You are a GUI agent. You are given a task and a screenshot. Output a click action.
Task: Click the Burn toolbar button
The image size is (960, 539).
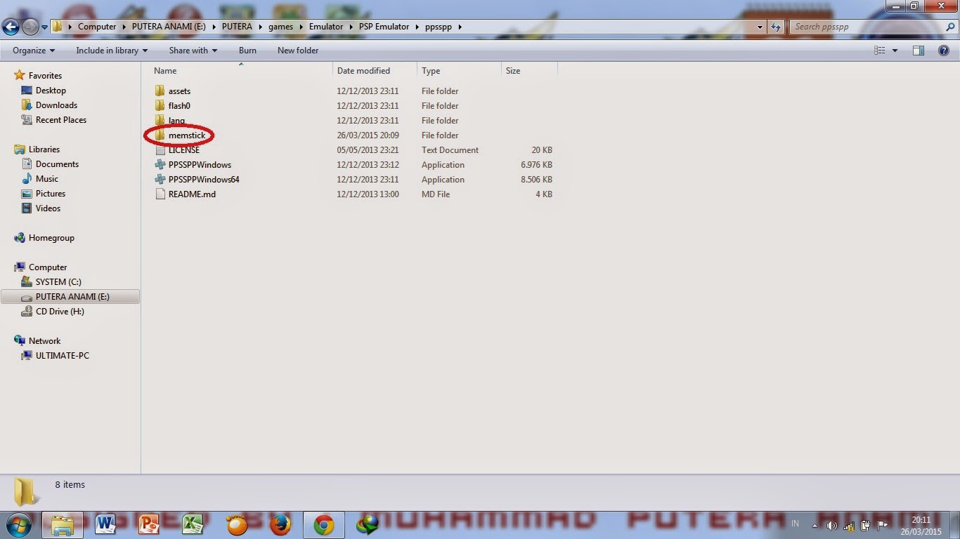pyautogui.click(x=247, y=51)
